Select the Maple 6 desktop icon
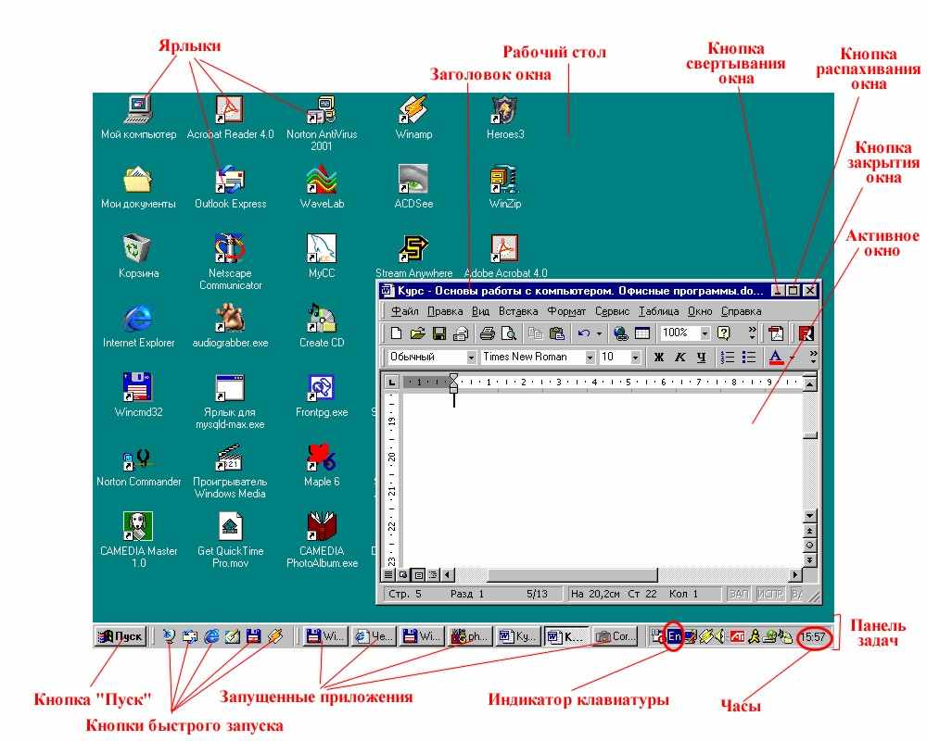Image resolution: width=927 pixels, height=741 pixels. [x=322, y=465]
